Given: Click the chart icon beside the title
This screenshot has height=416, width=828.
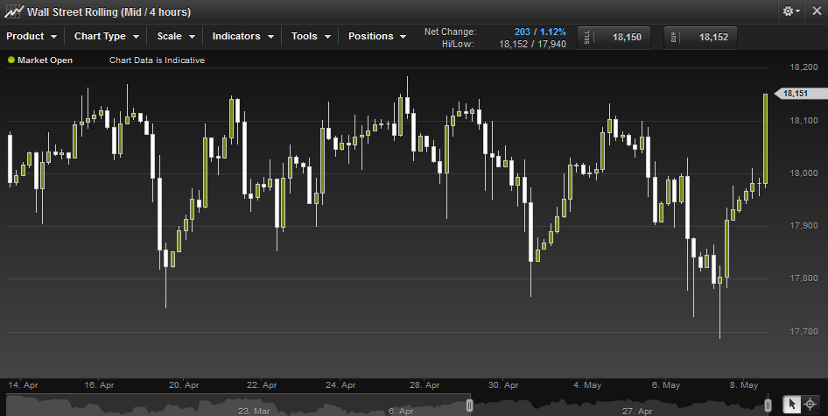Looking at the screenshot, I should 13,11.
